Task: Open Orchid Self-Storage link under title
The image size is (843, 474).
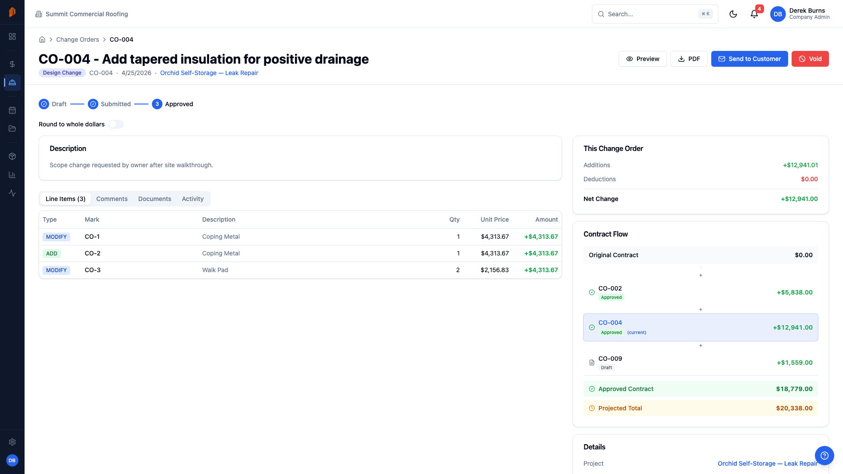Action: pos(209,73)
